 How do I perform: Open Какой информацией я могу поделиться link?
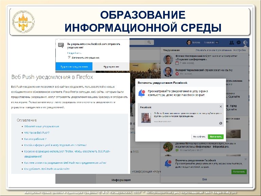tap(55, 145)
